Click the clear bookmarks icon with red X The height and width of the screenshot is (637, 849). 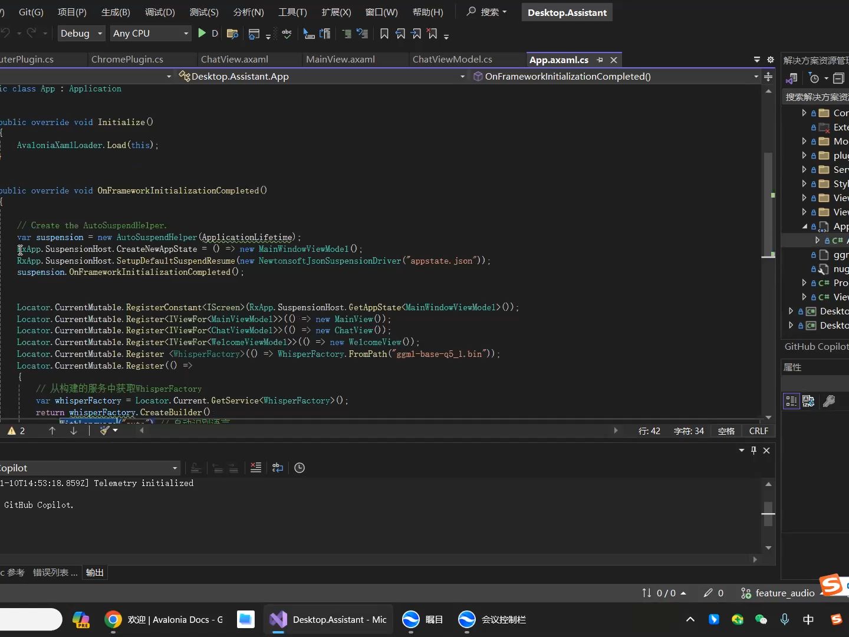(x=432, y=34)
